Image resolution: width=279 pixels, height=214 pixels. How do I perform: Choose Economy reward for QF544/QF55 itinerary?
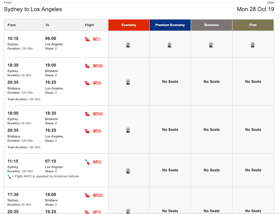point(128,130)
